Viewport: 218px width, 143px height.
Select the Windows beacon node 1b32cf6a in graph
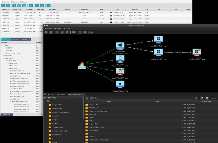tap(158, 40)
